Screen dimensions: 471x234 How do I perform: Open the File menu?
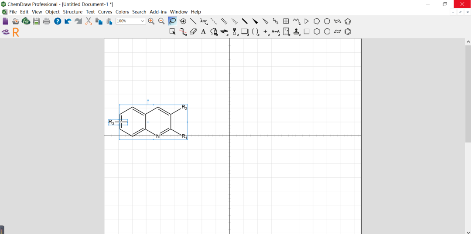point(13,12)
